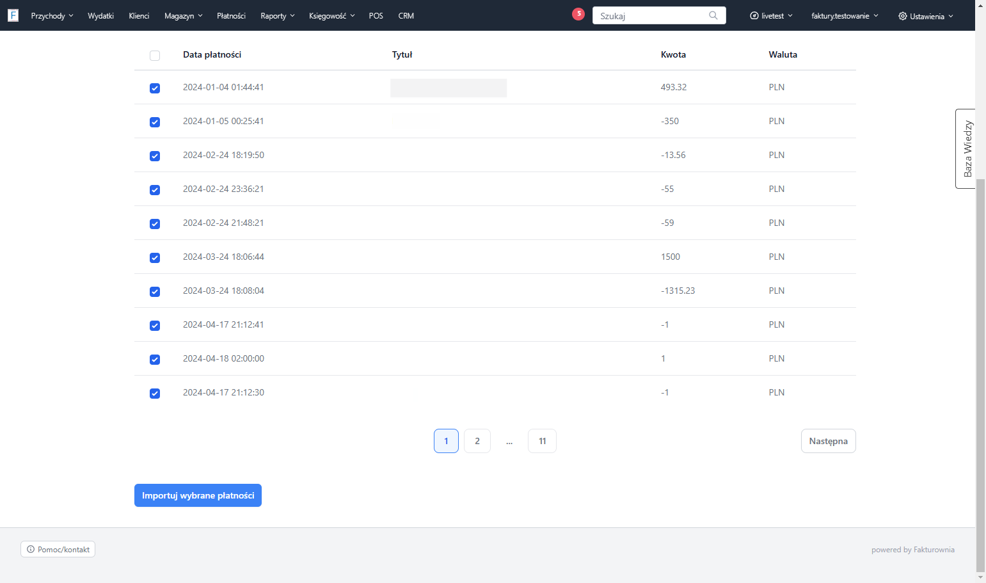Expand the Magazyn dropdown
This screenshot has height=583, width=986.
coord(183,15)
